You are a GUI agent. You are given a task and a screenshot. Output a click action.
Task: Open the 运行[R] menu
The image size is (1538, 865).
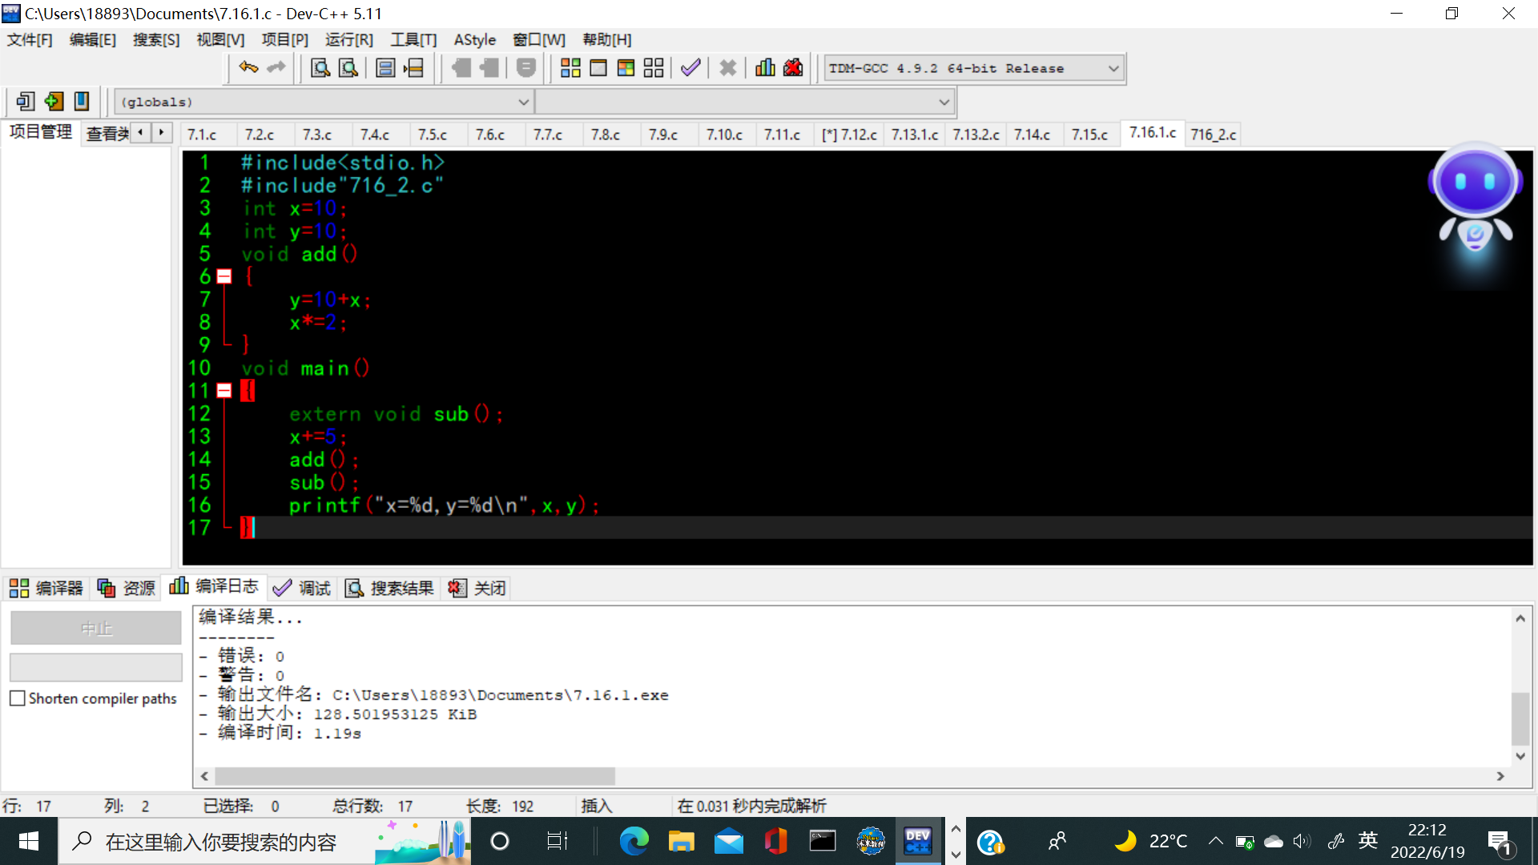[x=349, y=40]
